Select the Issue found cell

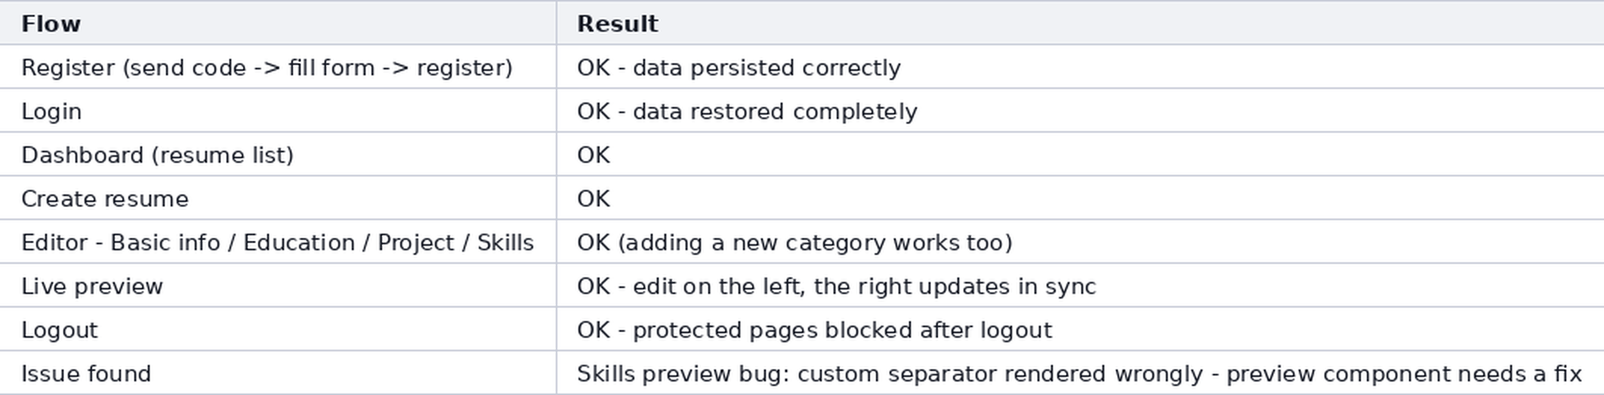(x=278, y=373)
